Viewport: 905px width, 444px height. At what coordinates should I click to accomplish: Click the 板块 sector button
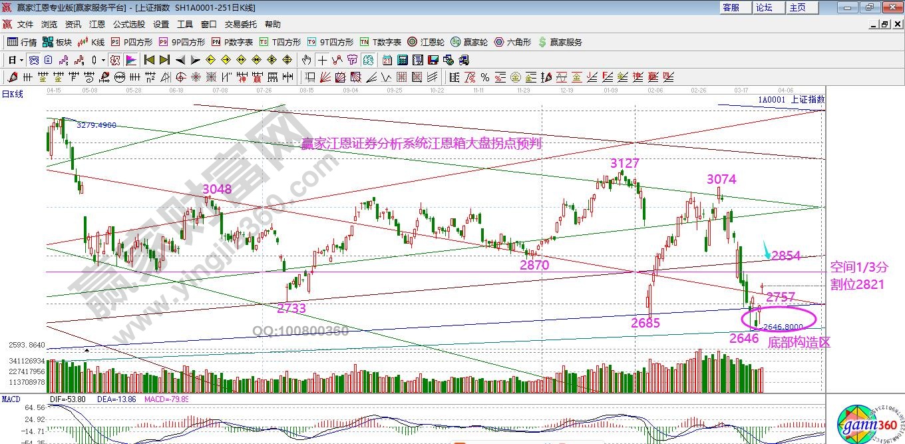57,42
